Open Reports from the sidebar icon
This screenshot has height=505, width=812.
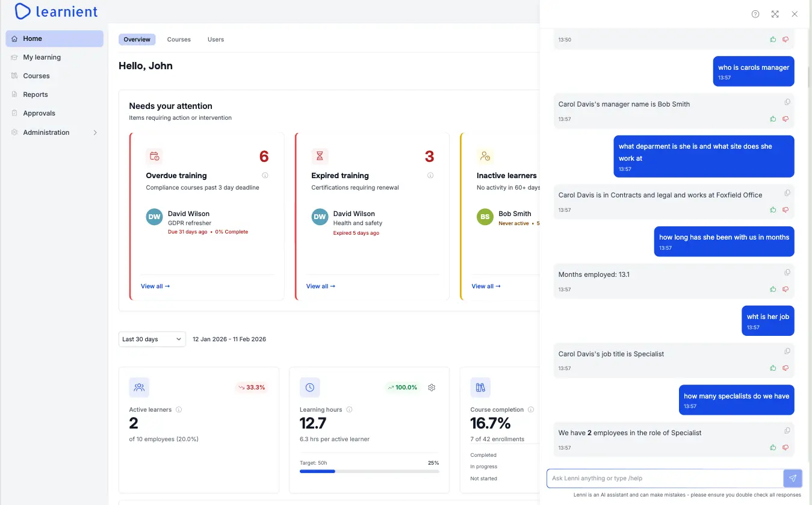tap(13, 94)
